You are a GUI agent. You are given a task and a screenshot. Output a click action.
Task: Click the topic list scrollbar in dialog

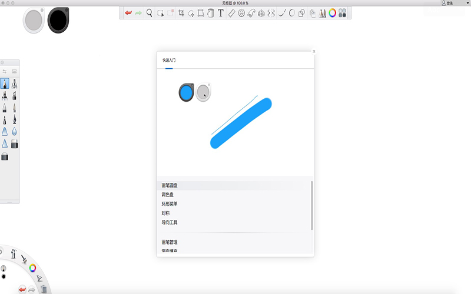(x=312, y=205)
